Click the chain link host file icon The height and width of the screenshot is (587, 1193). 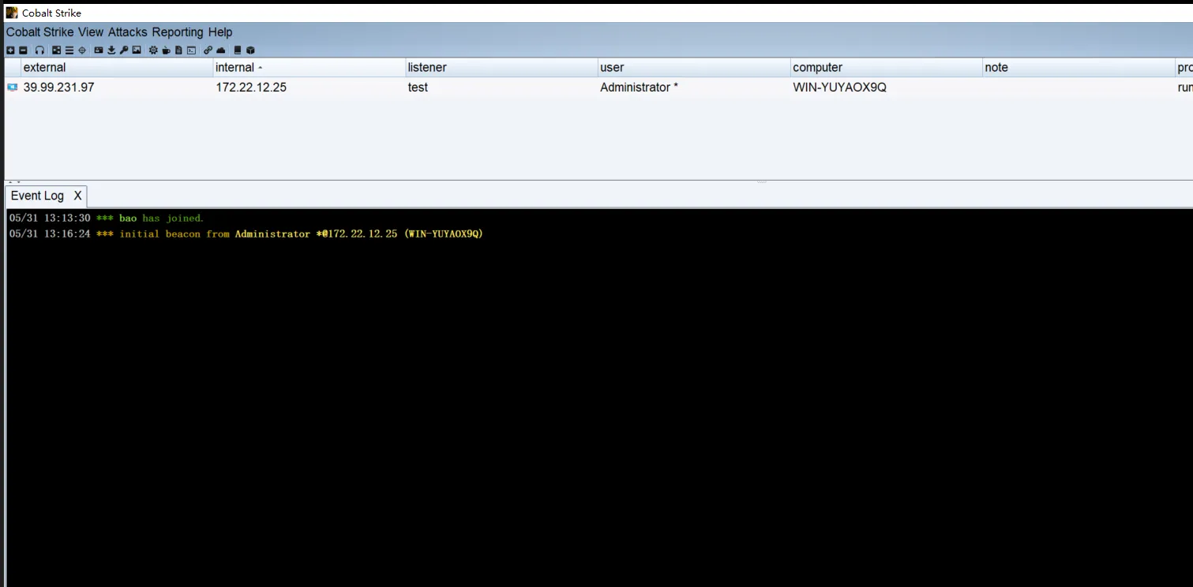[208, 50]
